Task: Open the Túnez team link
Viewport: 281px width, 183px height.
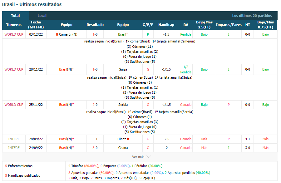Action: 121,139
